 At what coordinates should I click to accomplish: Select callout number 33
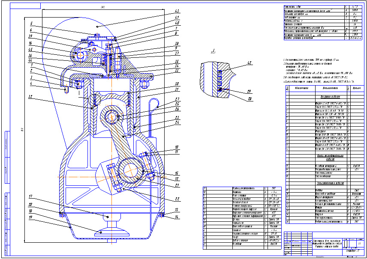(177, 70)
